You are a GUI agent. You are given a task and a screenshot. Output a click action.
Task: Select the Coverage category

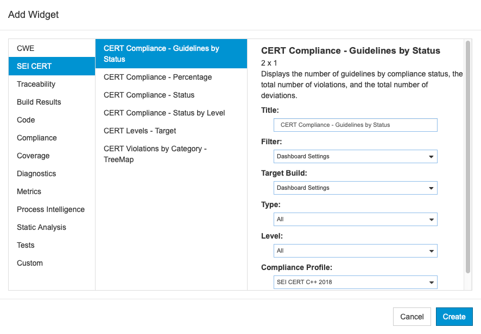(52, 156)
